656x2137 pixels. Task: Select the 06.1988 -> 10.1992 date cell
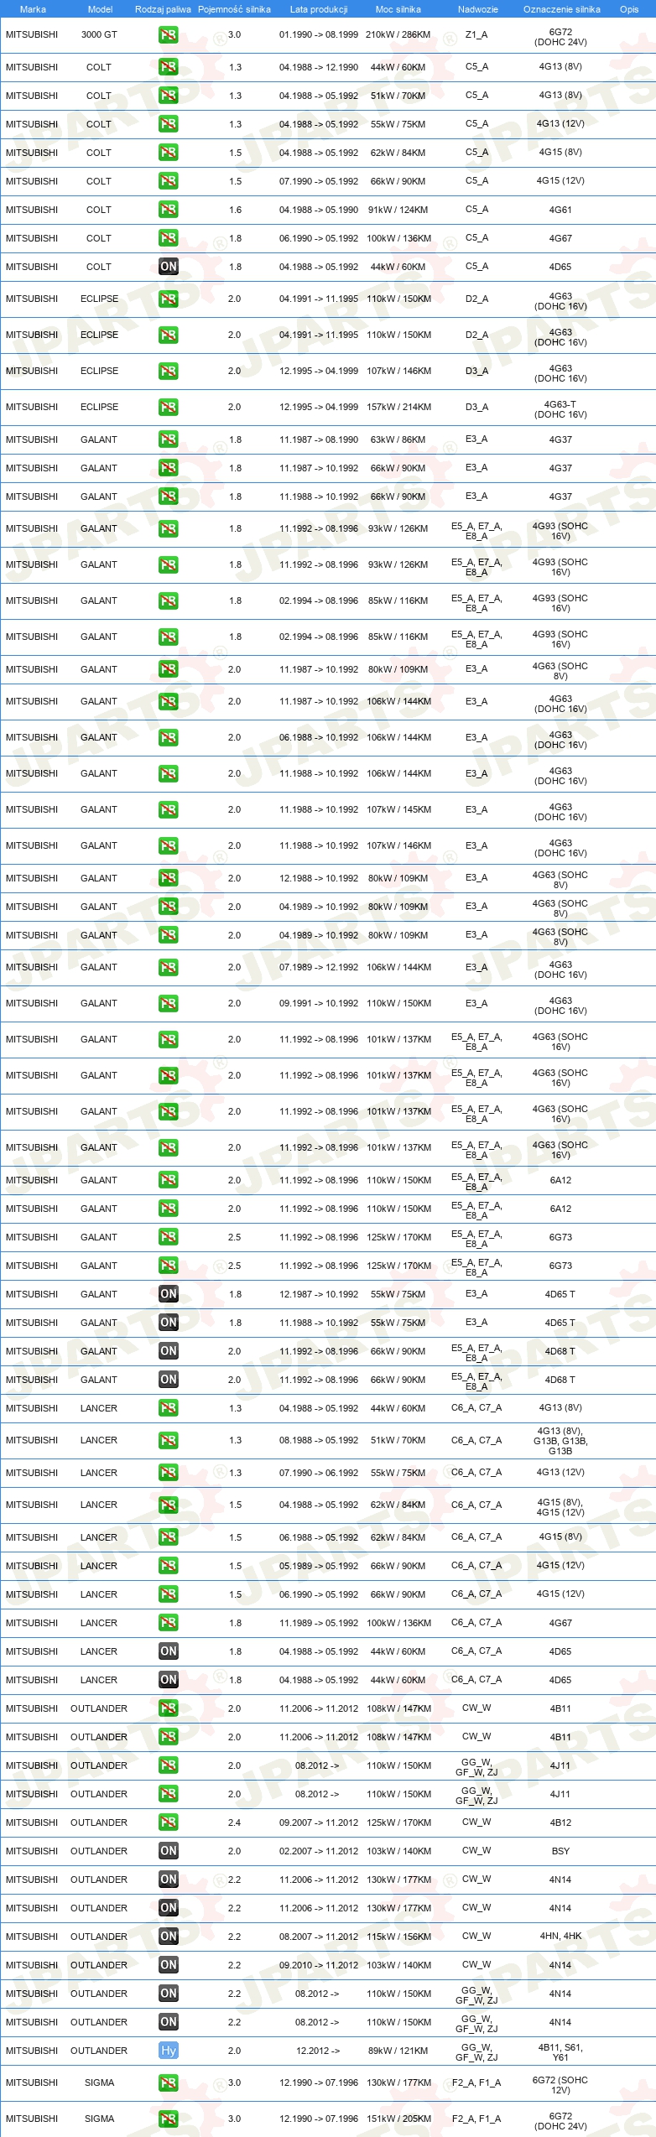tap(319, 737)
